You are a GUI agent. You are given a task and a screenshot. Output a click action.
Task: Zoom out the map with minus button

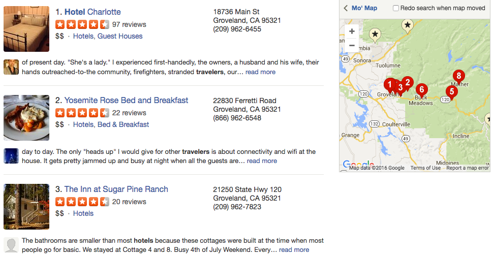pos(352,45)
